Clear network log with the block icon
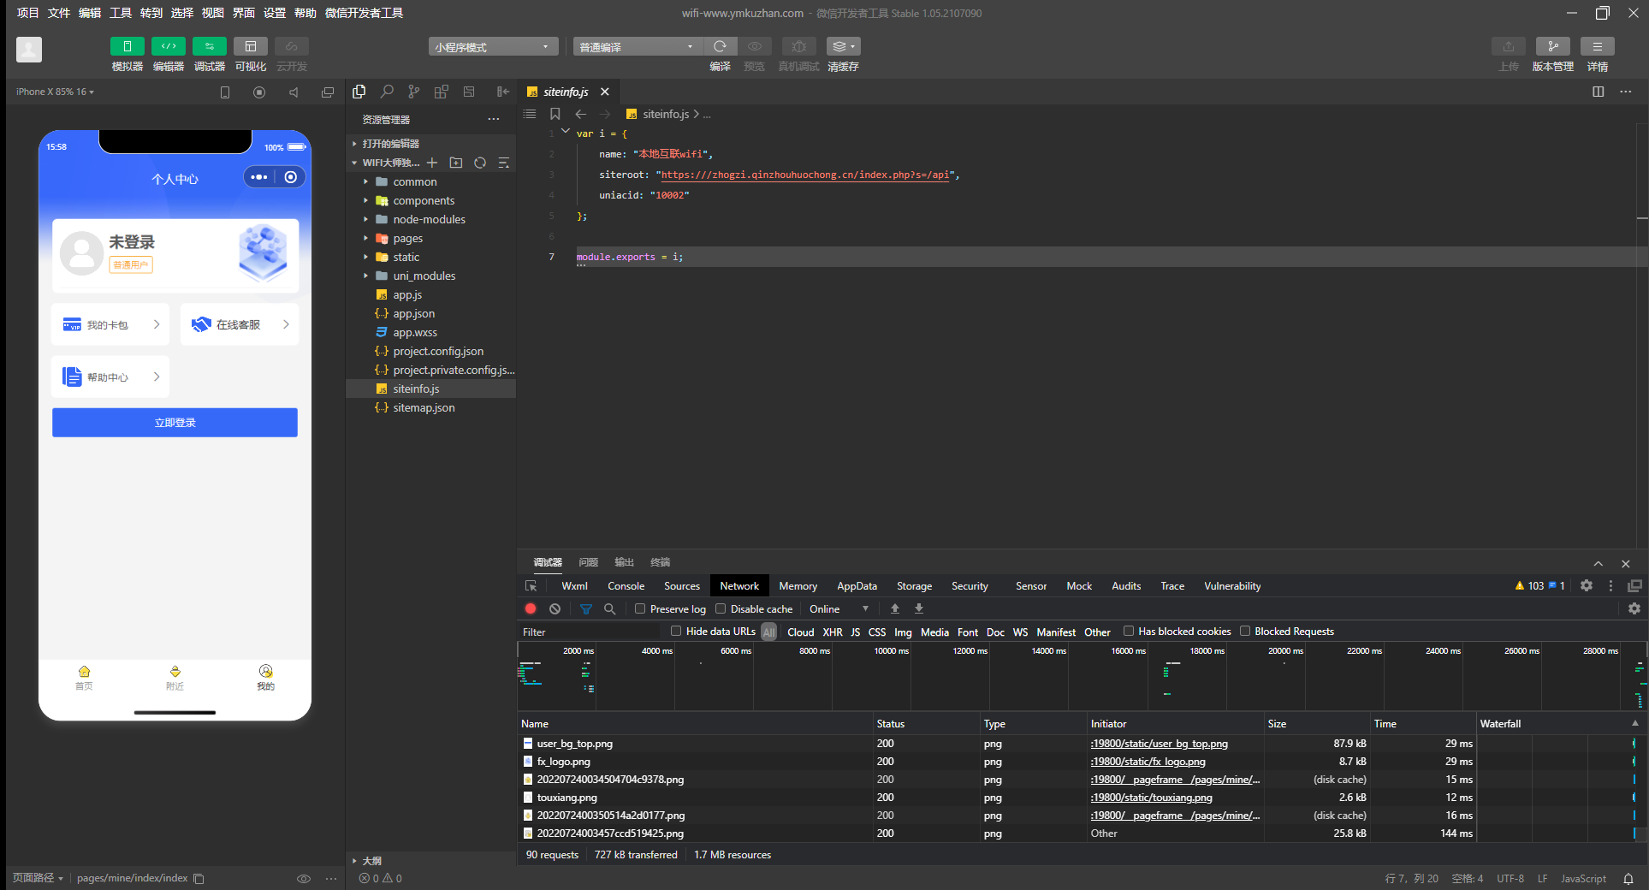The height and width of the screenshot is (890, 1649). coord(555,608)
